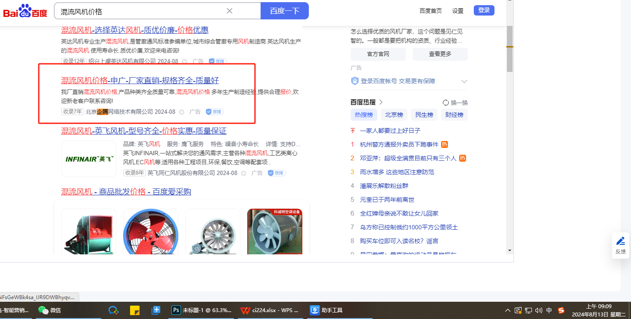Screen dimensions: 631x319
Task: Open the yellow sticky notes taskbar icon
Action: click(135, 310)
